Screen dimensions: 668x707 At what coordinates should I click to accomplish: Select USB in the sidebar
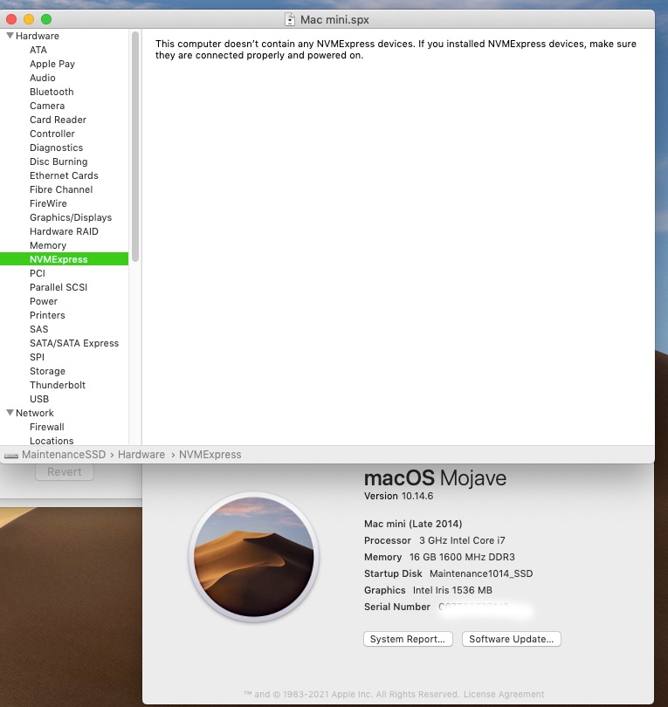click(x=39, y=399)
